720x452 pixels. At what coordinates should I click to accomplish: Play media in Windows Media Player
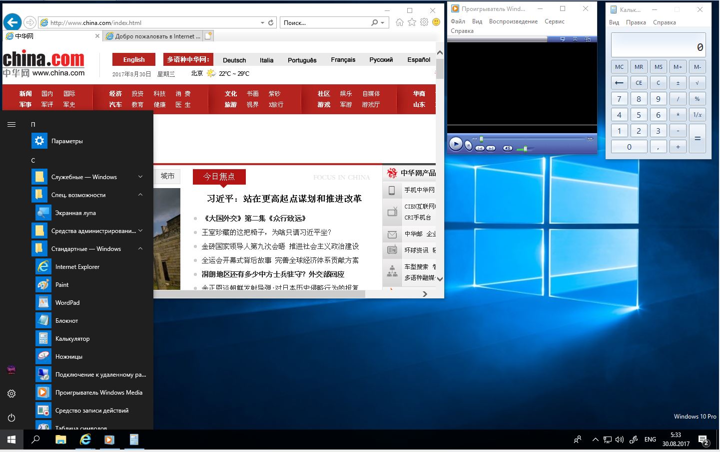pyautogui.click(x=456, y=144)
